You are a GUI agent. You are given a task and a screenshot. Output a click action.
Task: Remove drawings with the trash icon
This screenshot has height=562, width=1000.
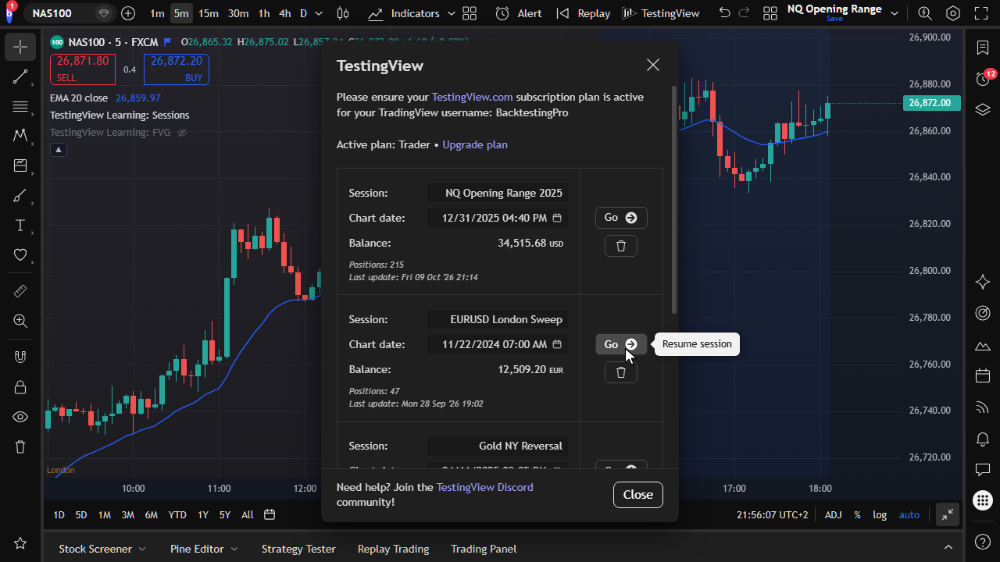click(x=20, y=446)
